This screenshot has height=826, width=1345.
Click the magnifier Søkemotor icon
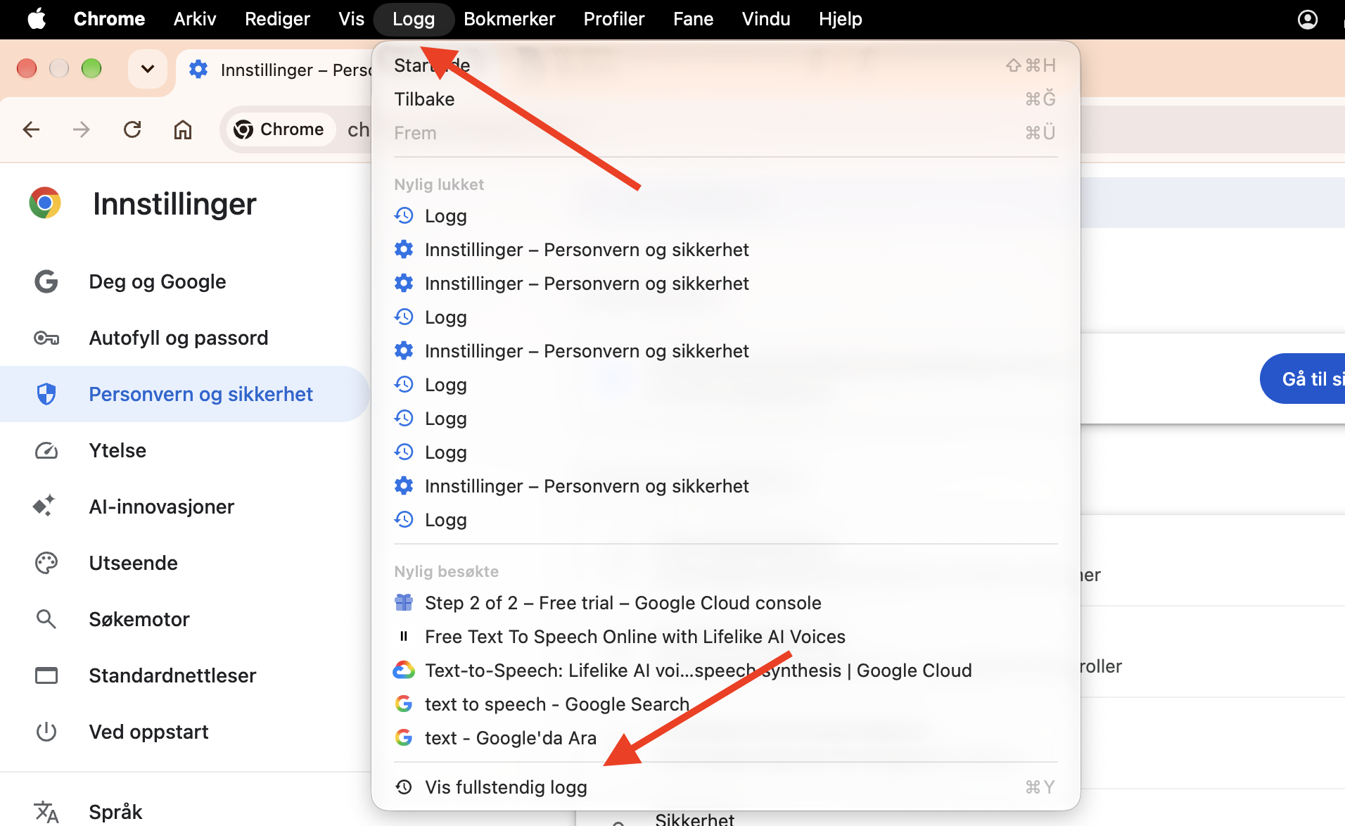point(46,619)
